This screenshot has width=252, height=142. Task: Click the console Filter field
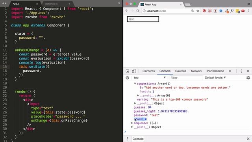click(x=186, y=78)
